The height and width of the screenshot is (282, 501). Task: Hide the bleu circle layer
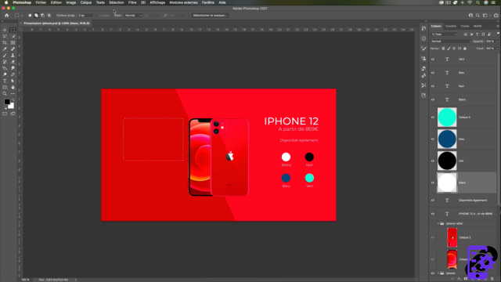pos(433,139)
